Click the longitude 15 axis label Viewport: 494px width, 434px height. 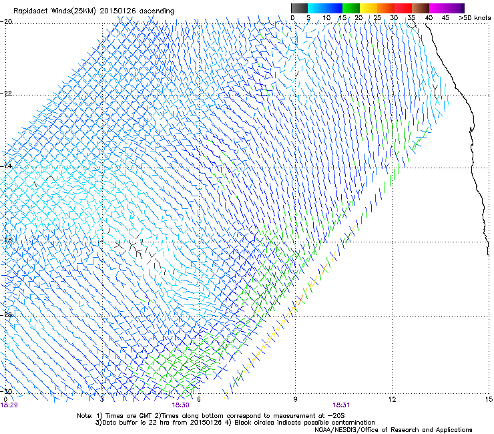click(x=489, y=399)
